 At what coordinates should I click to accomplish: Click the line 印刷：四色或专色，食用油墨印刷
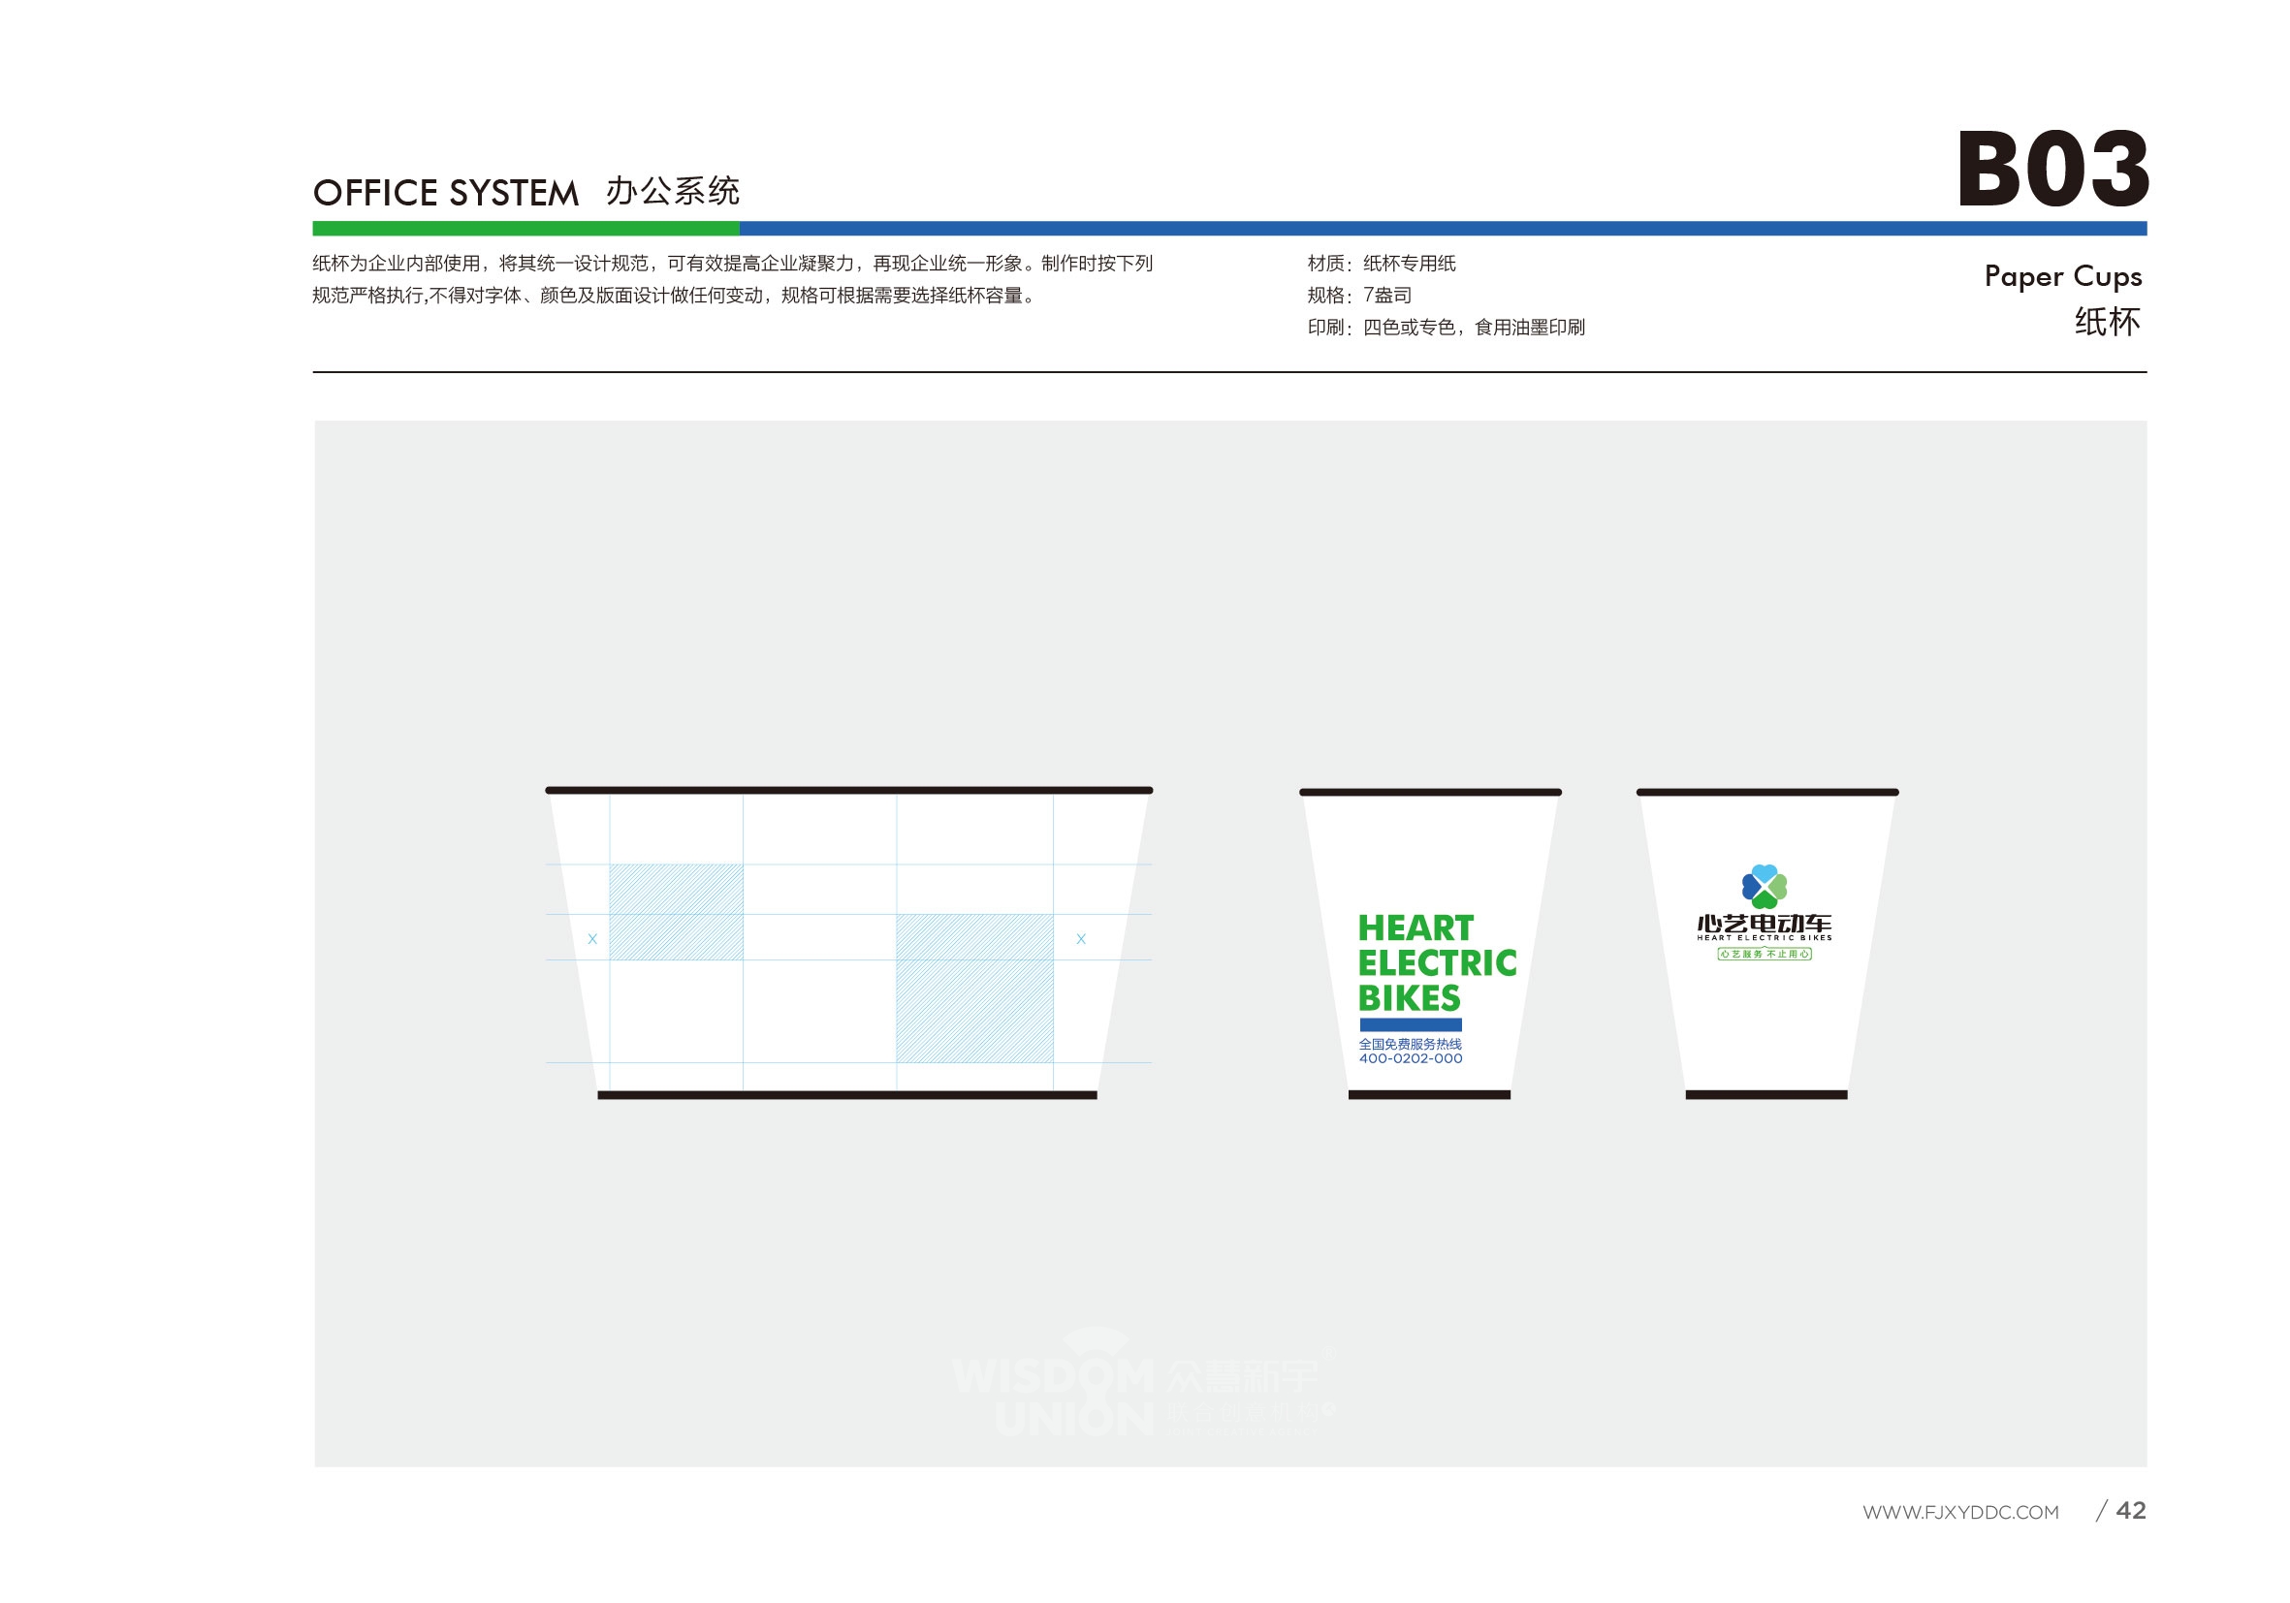pyautogui.click(x=1447, y=327)
